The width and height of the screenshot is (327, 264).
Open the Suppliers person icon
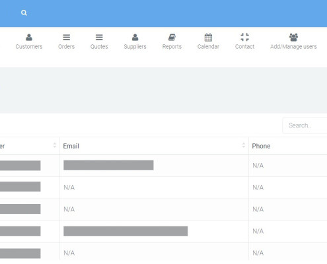point(135,38)
